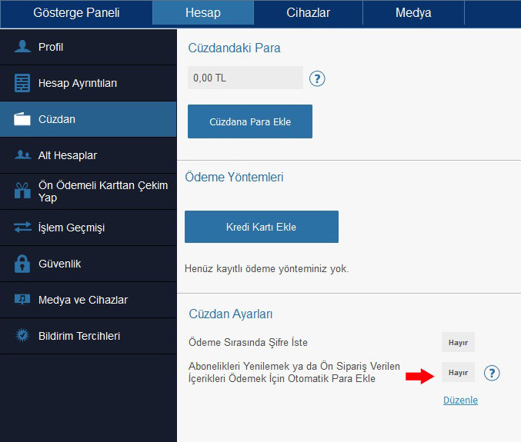Switch to the Cihazlar tab
The width and height of the screenshot is (521, 442).
click(x=309, y=12)
